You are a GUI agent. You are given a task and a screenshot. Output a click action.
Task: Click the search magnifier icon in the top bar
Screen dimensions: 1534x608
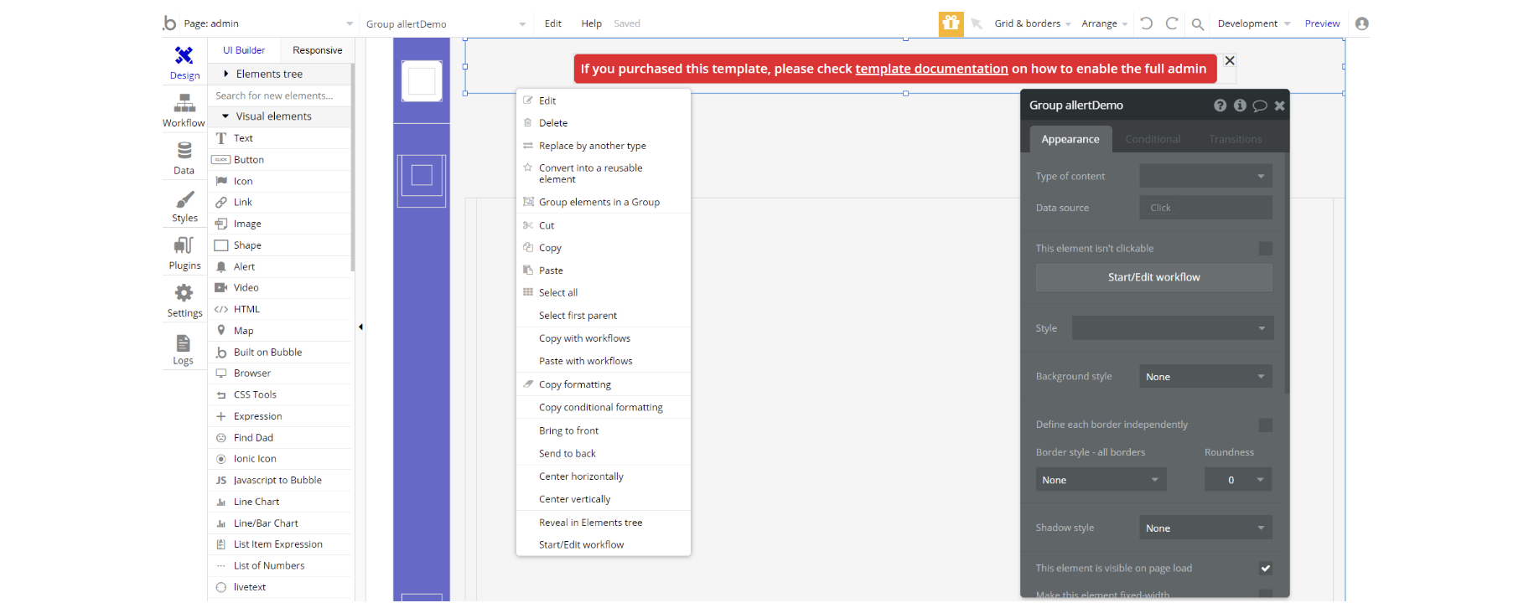pos(1198,24)
